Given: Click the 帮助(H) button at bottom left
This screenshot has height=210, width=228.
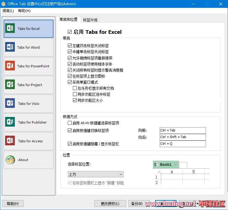Looking at the screenshot, I should tap(13, 204).
